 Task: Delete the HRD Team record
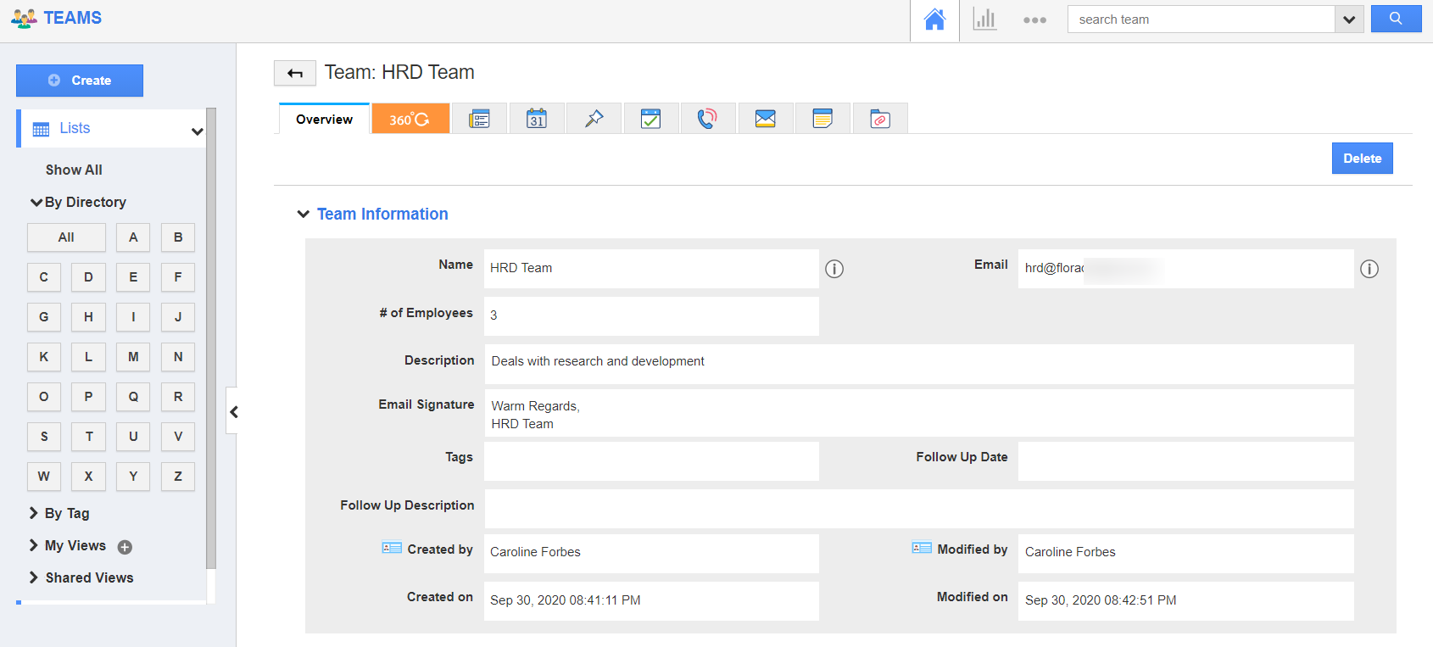point(1362,159)
